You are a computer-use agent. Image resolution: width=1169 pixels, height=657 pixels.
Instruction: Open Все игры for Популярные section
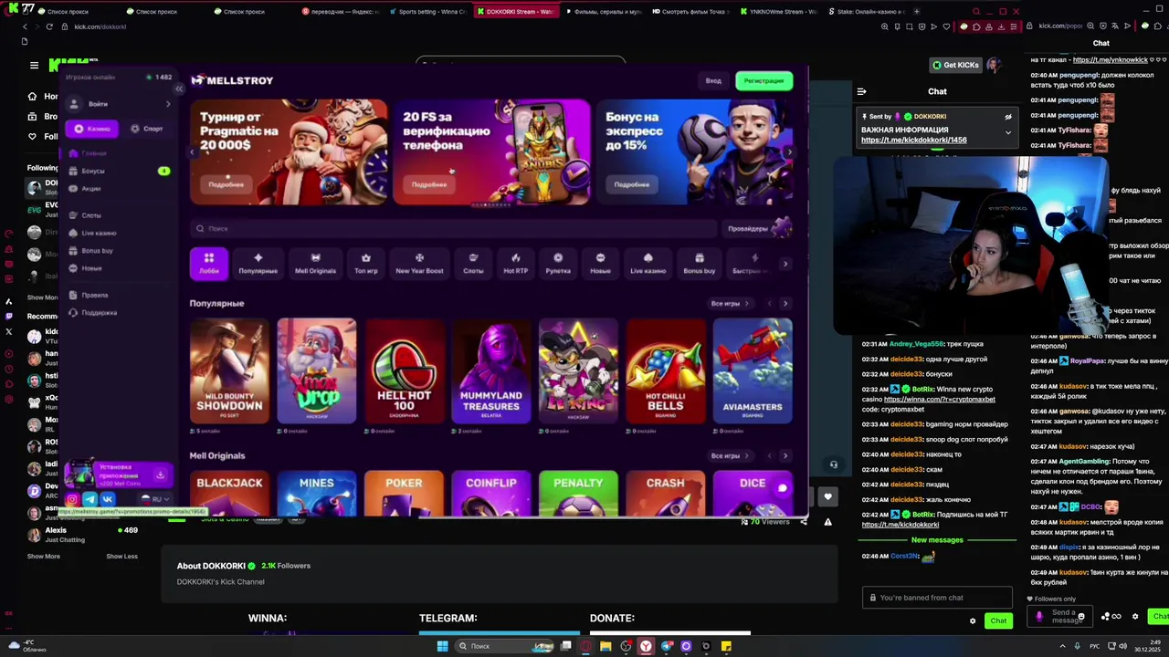pos(729,304)
